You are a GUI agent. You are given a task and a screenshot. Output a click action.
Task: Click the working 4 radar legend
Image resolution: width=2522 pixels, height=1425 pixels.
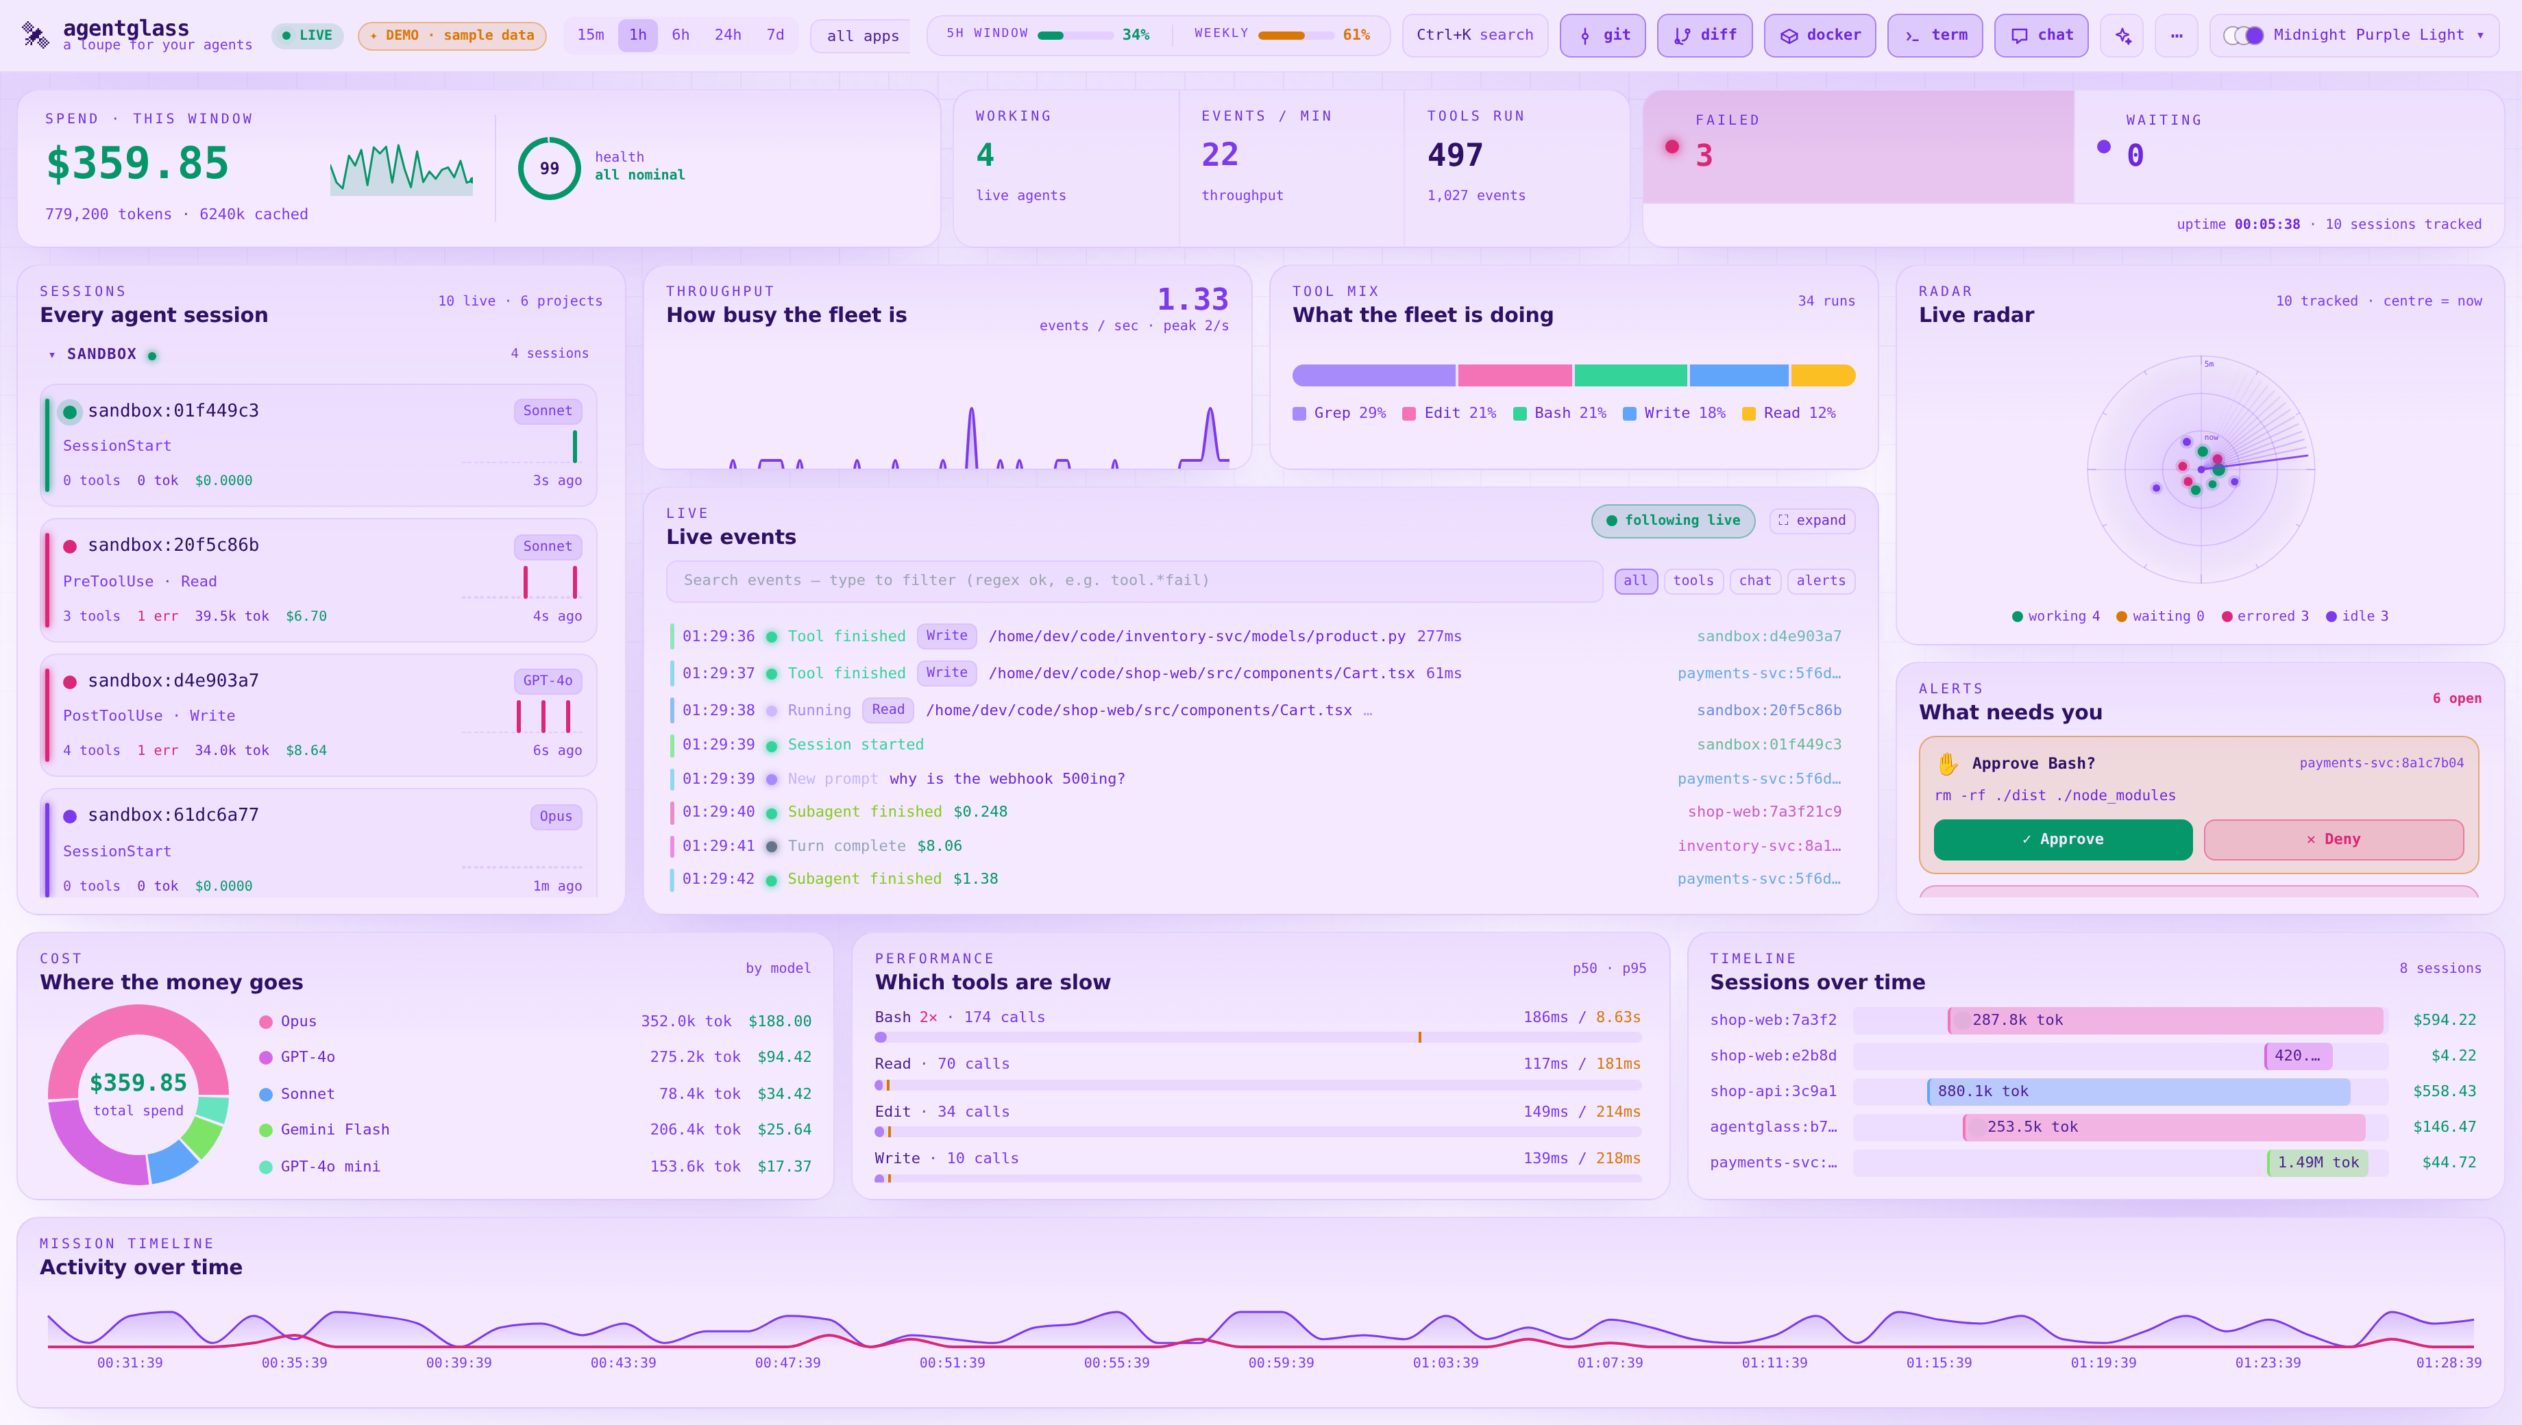click(2056, 617)
